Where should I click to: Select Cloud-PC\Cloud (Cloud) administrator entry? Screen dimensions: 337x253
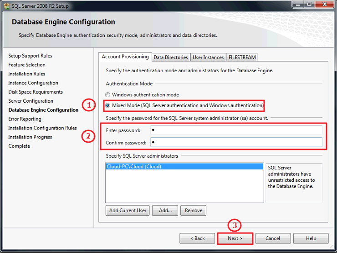[184, 166]
